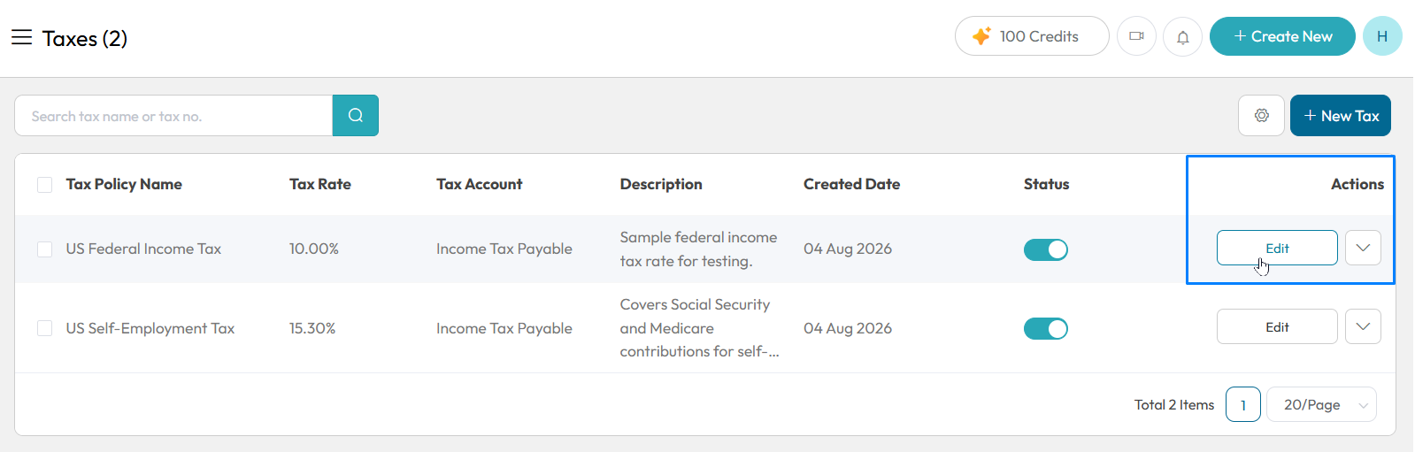
Task: Edit the US Self-Employment Tax entry
Action: (1277, 326)
